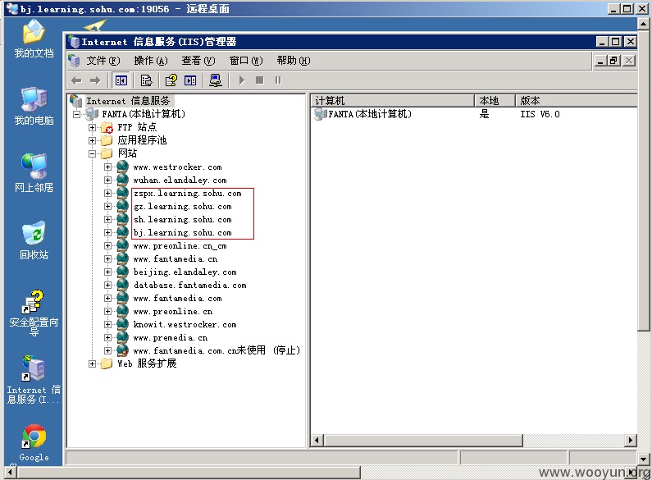Viewport: 652px width, 480px height.
Task: Open the 窗口(W) menu
Action: click(246, 61)
